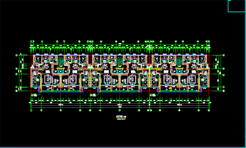Screen dimensions: 246x148
Task: Select the leader note symbol below the middle unit
Action: tap(92, 95)
